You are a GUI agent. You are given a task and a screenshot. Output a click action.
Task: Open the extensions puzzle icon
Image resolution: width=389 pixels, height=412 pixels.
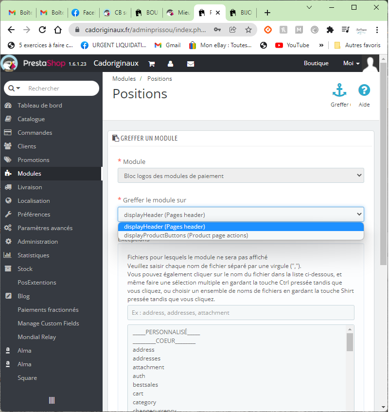(x=331, y=30)
